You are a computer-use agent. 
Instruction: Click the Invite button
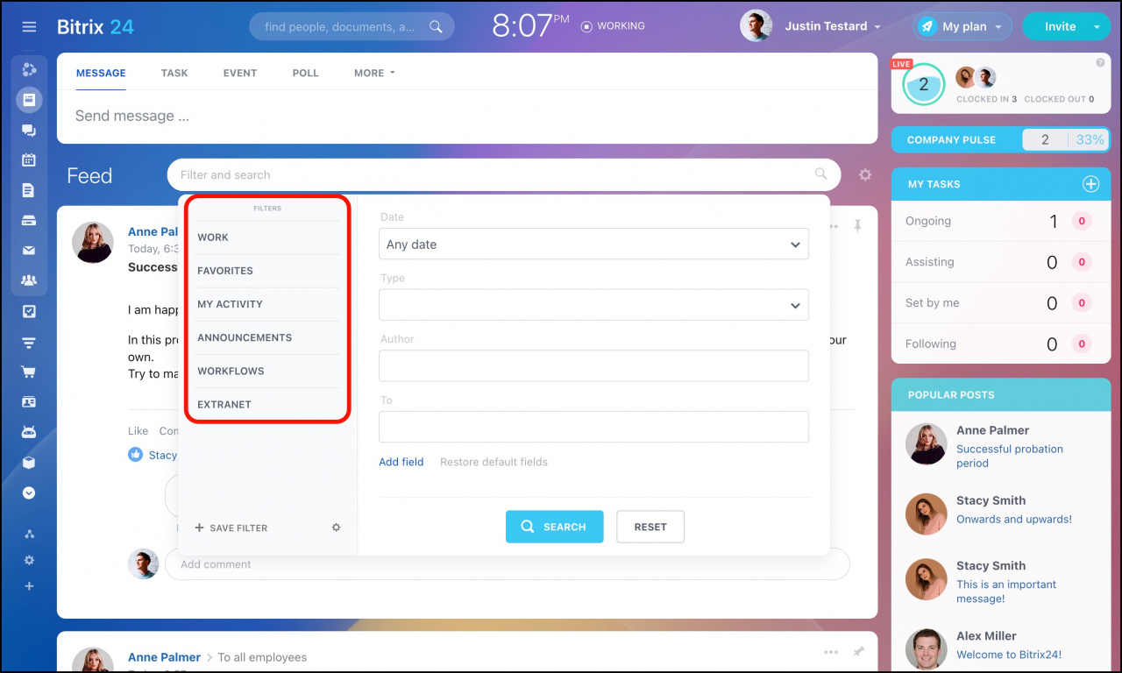coord(1060,26)
